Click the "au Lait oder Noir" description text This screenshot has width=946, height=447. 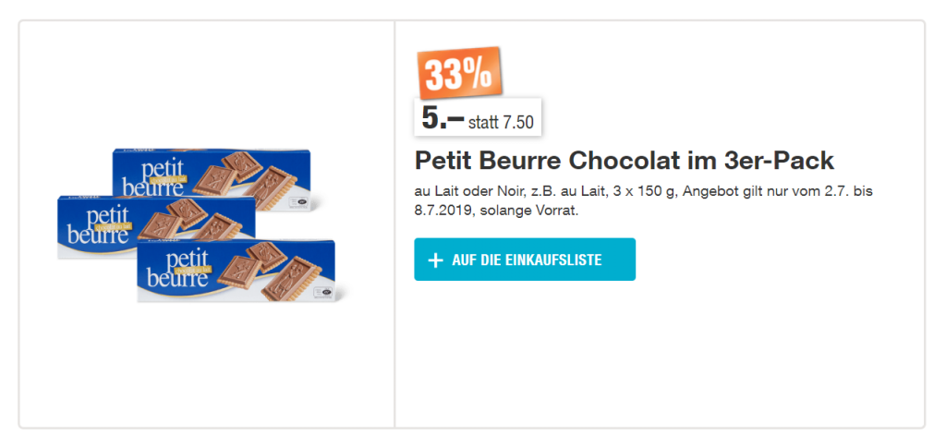pos(463,191)
